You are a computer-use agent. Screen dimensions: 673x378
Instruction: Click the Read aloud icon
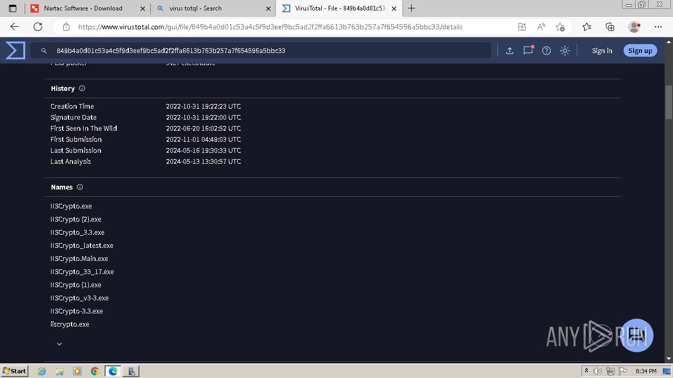[541, 27]
